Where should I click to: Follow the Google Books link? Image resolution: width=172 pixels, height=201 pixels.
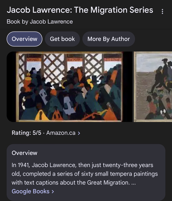click(31, 191)
